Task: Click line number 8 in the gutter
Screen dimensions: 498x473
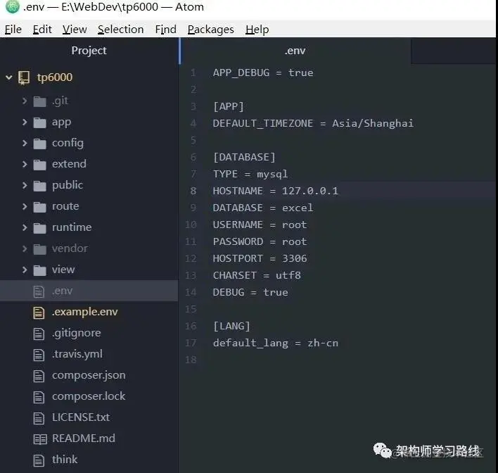Action: tap(193, 191)
